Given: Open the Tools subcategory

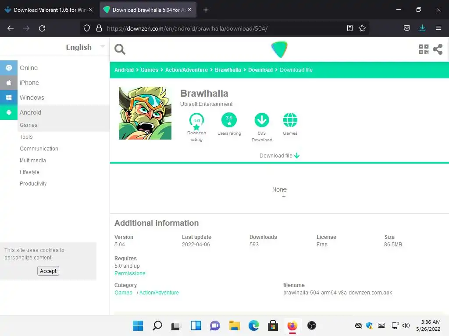Looking at the screenshot, I should point(26,136).
